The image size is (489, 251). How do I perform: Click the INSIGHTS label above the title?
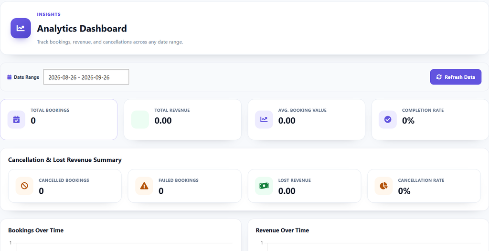49,14
